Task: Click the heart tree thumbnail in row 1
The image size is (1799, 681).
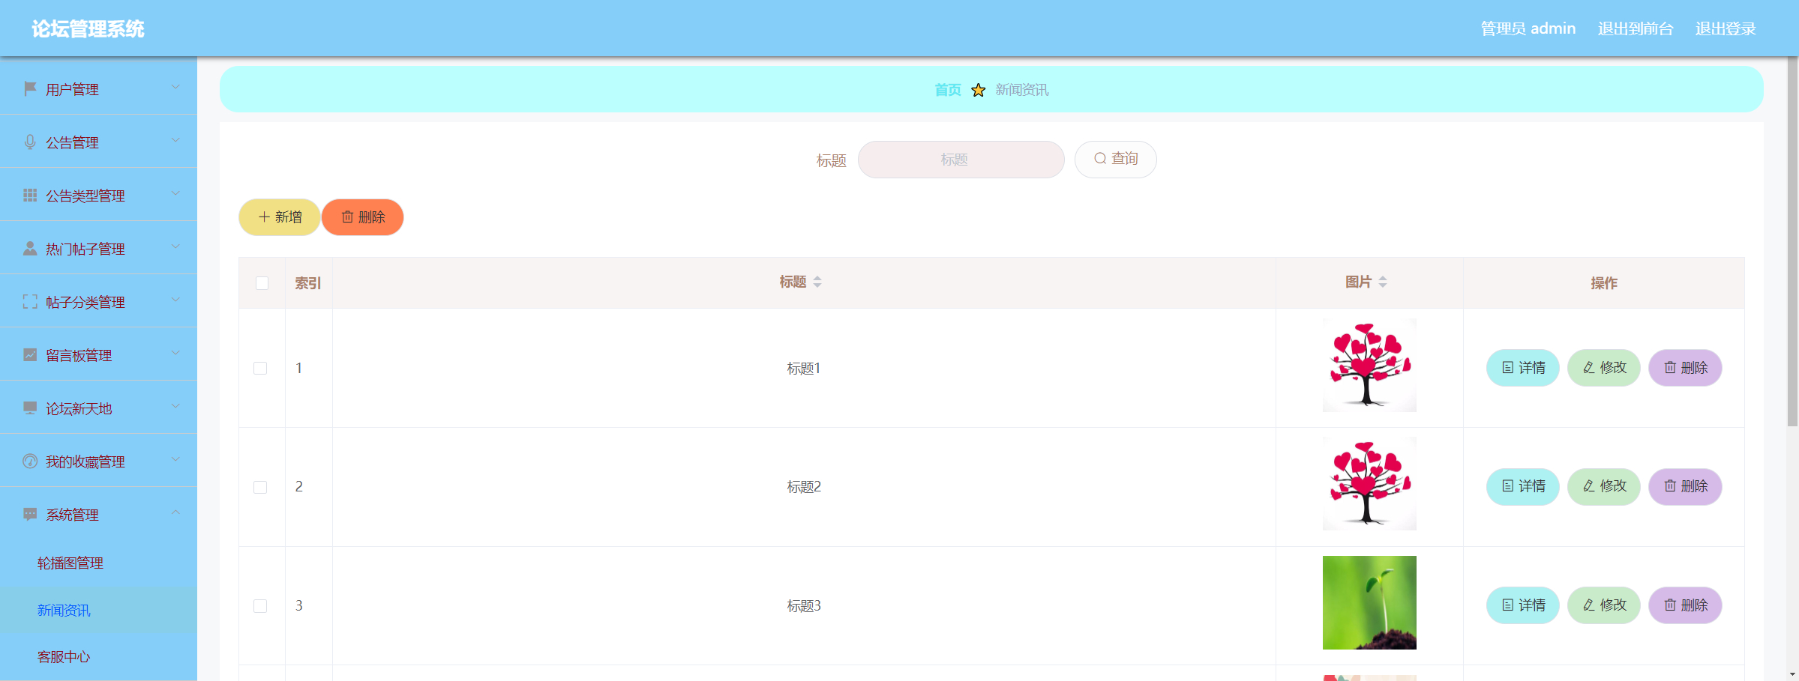Action: click(1369, 365)
